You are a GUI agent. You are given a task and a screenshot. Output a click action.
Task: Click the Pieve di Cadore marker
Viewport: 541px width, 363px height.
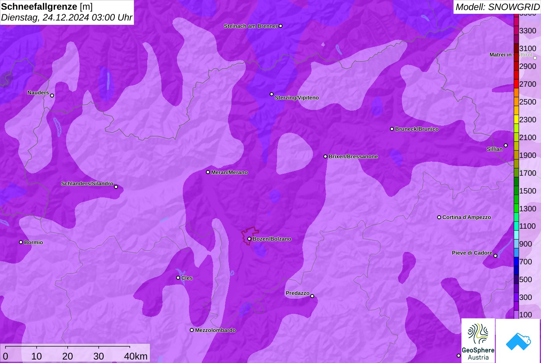495,256
